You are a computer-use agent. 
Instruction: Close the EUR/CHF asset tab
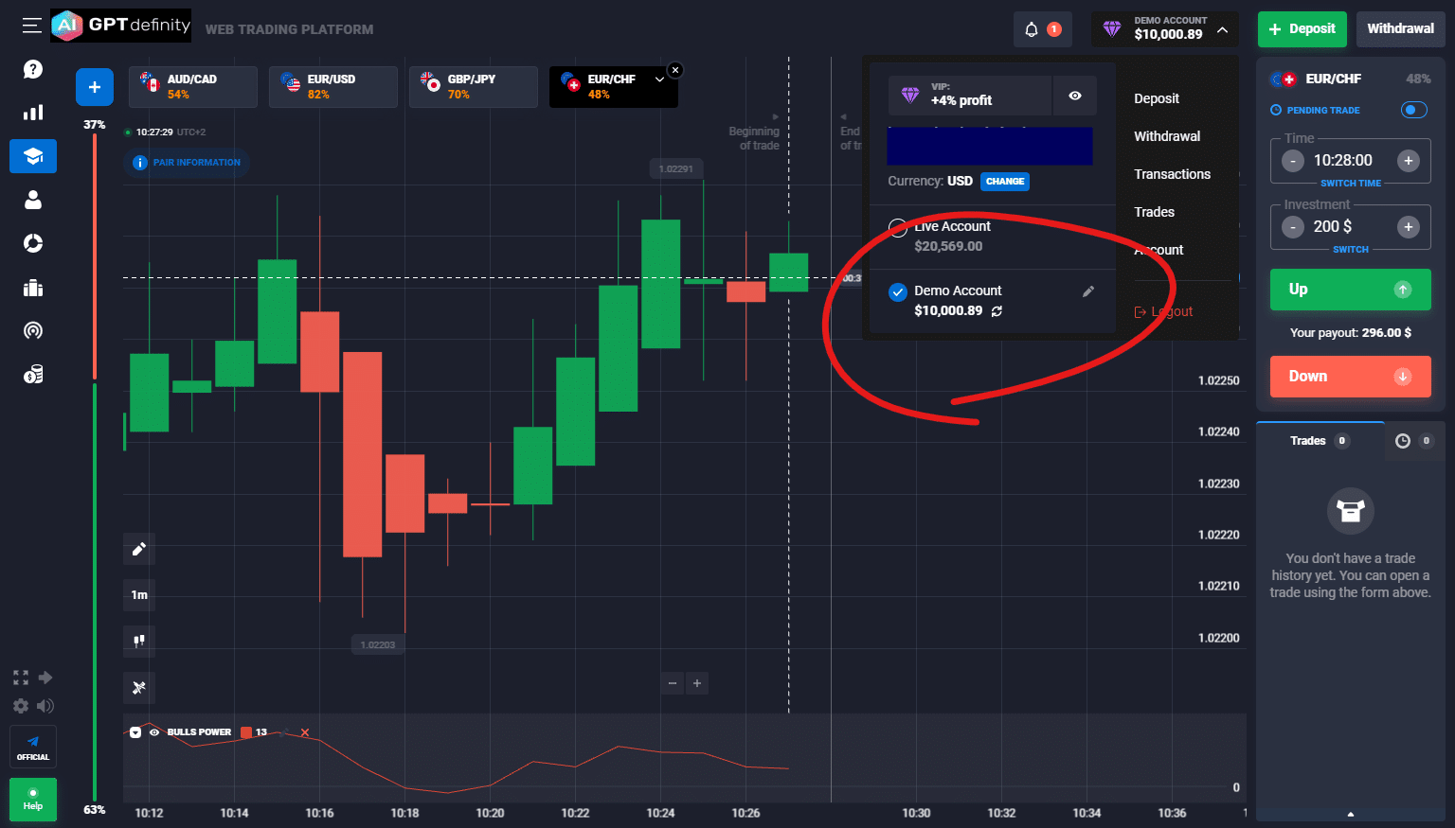pos(674,70)
